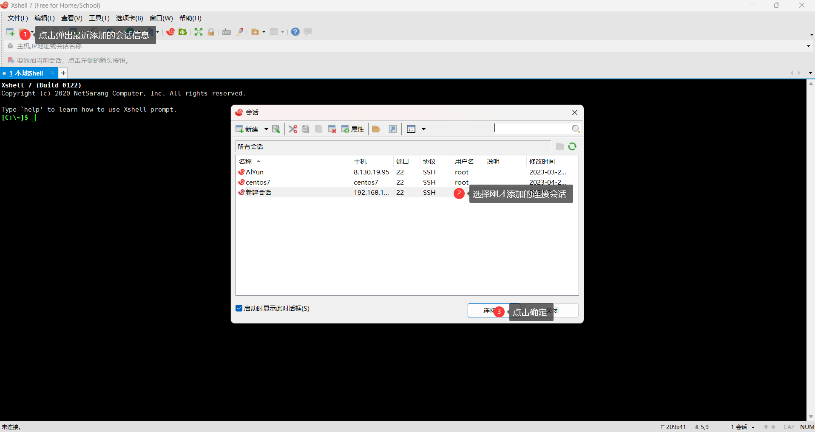Click the session search input field
Screen dimensions: 815x432
point(531,129)
